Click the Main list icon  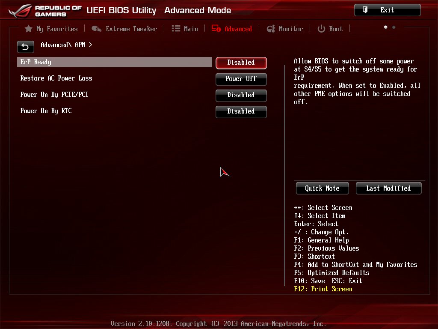click(176, 29)
